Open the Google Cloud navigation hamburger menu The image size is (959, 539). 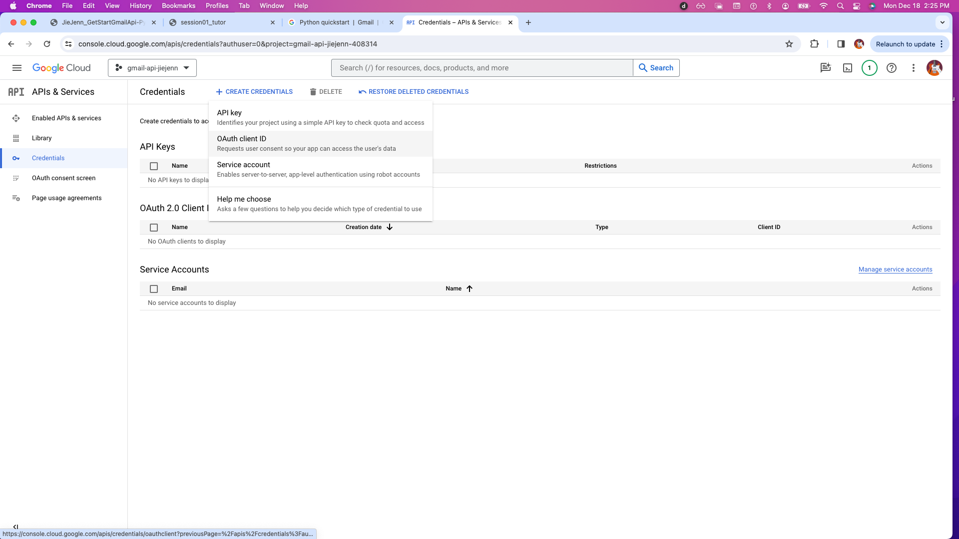[17, 68]
